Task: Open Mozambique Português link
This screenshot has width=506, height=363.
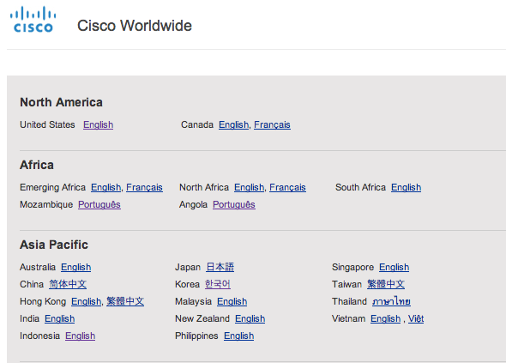Action: (99, 204)
